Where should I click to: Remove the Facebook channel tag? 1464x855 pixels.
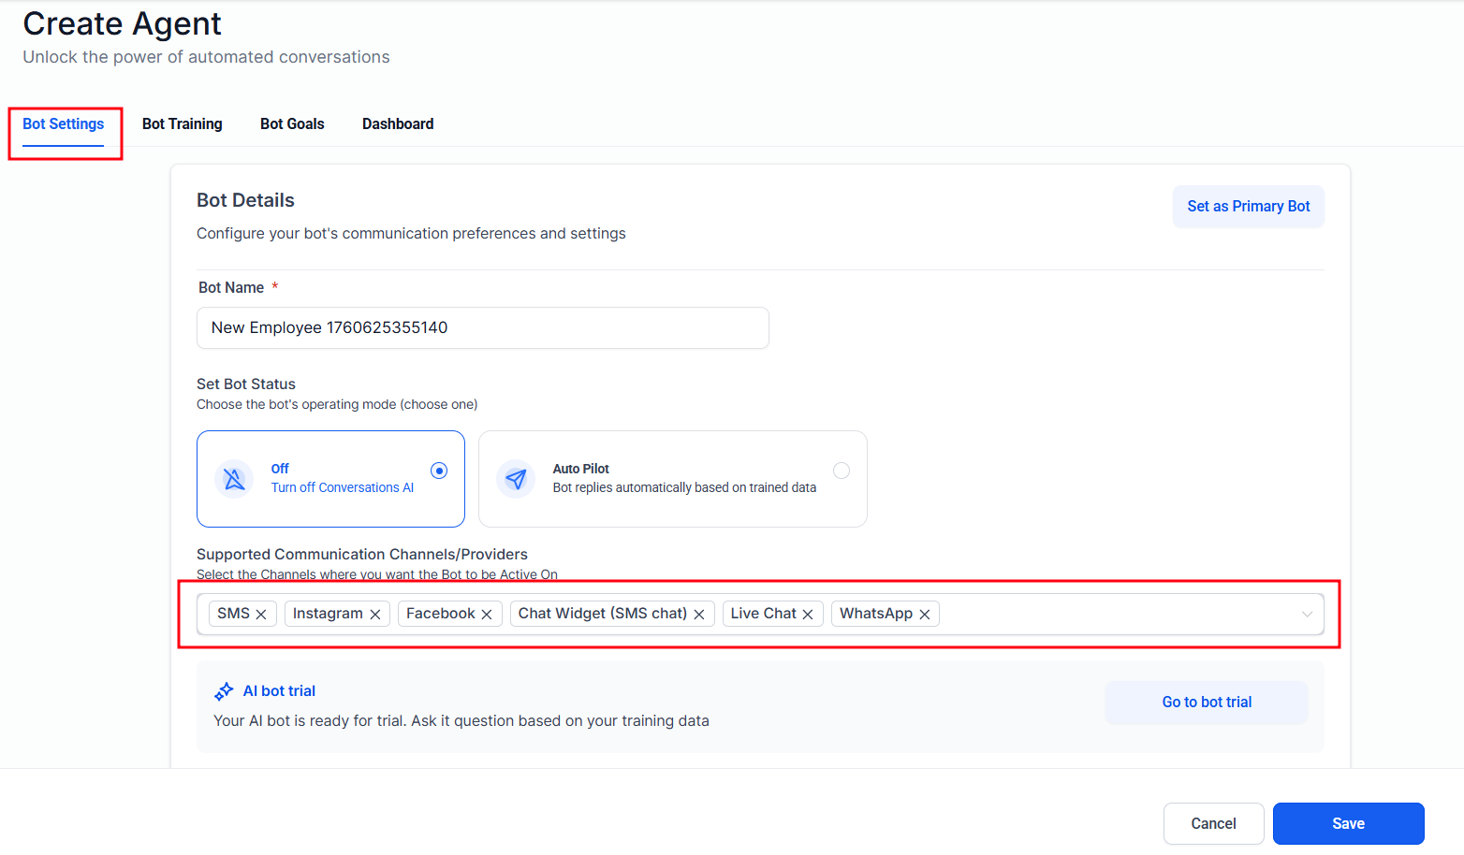click(487, 615)
